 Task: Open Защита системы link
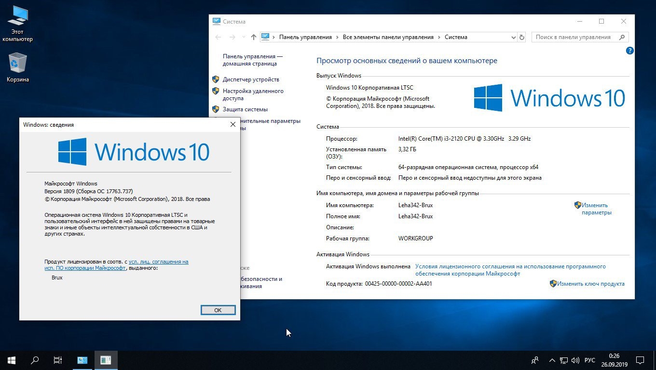coord(245,109)
